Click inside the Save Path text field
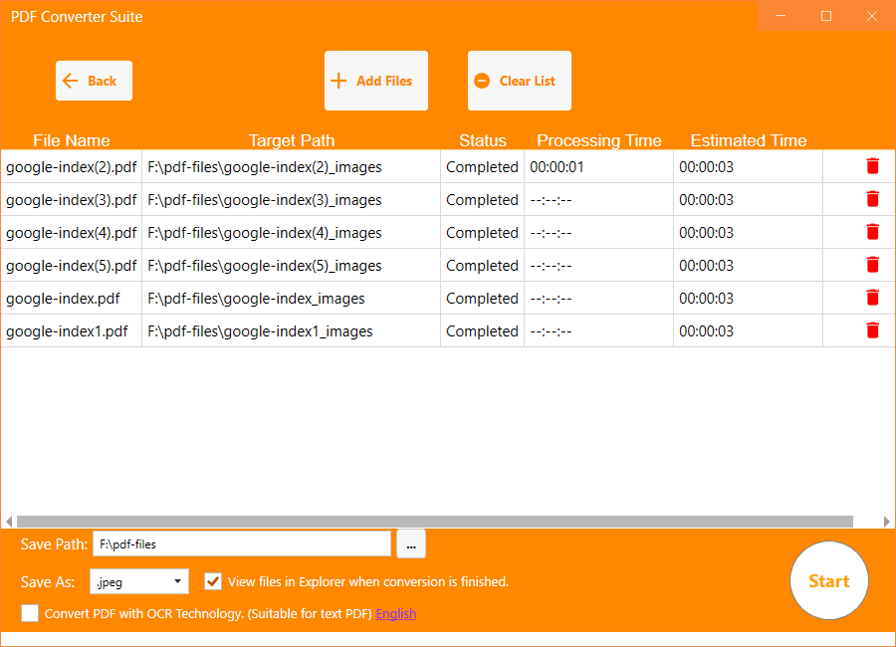The image size is (896, 647). coord(242,543)
